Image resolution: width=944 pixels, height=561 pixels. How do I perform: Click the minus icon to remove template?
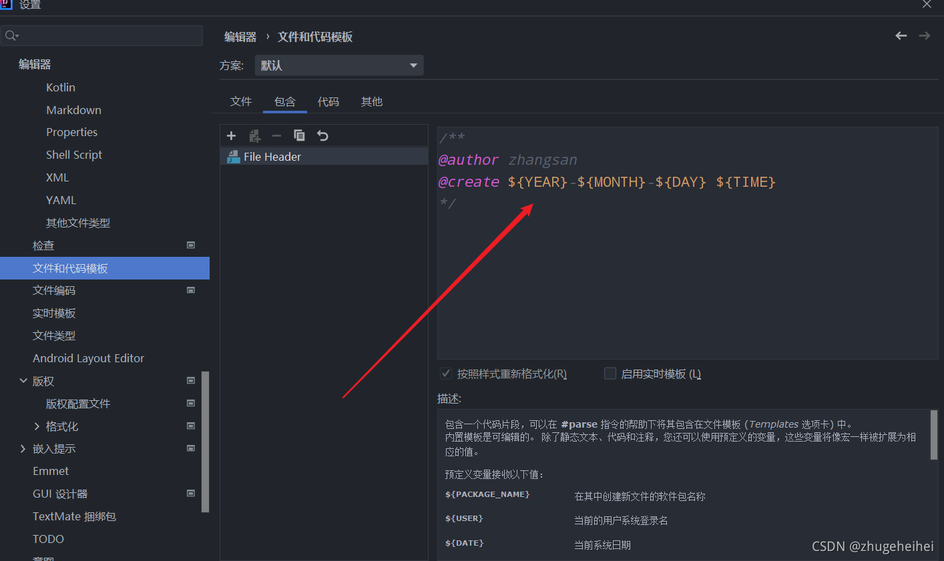(276, 135)
